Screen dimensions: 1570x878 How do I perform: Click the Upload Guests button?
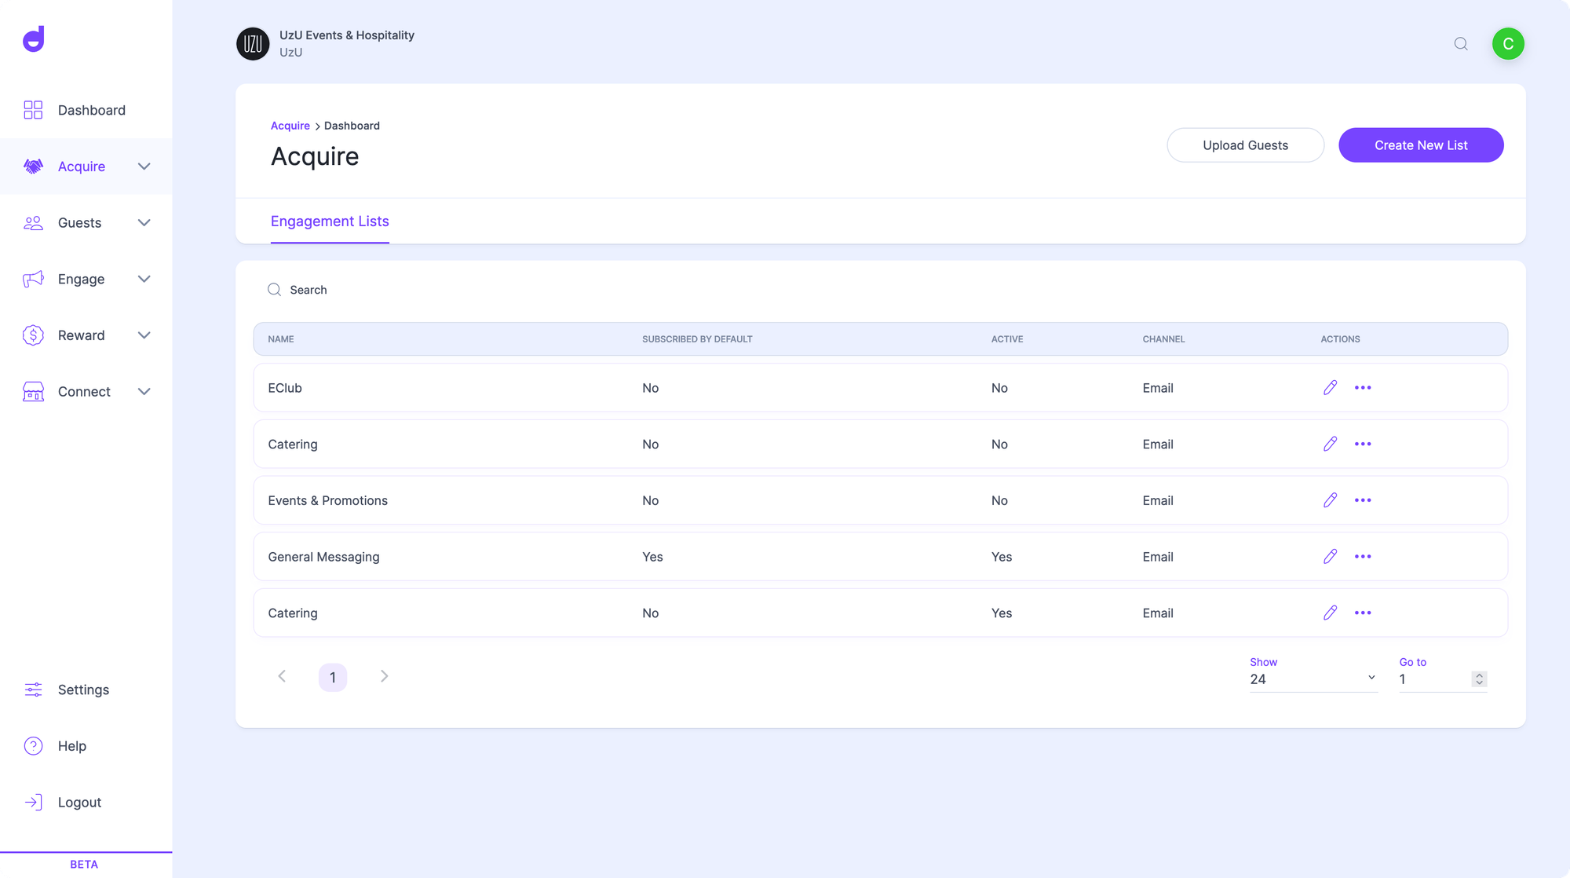[x=1245, y=145]
